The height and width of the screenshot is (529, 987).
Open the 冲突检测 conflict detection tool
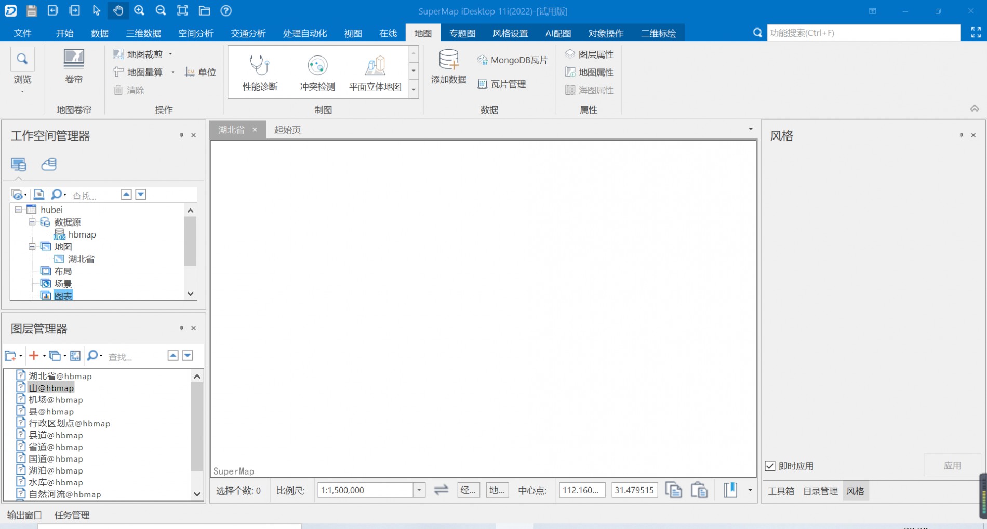(317, 65)
